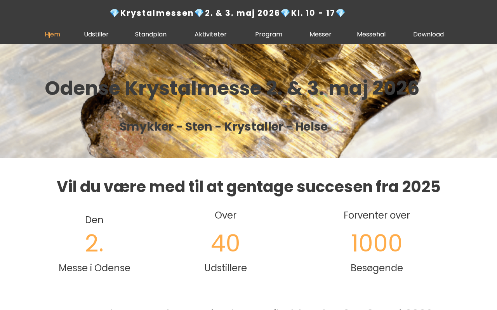This screenshot has height=310, width=497.
Task: Open the Standplan menu link
Action: [151, 34]
